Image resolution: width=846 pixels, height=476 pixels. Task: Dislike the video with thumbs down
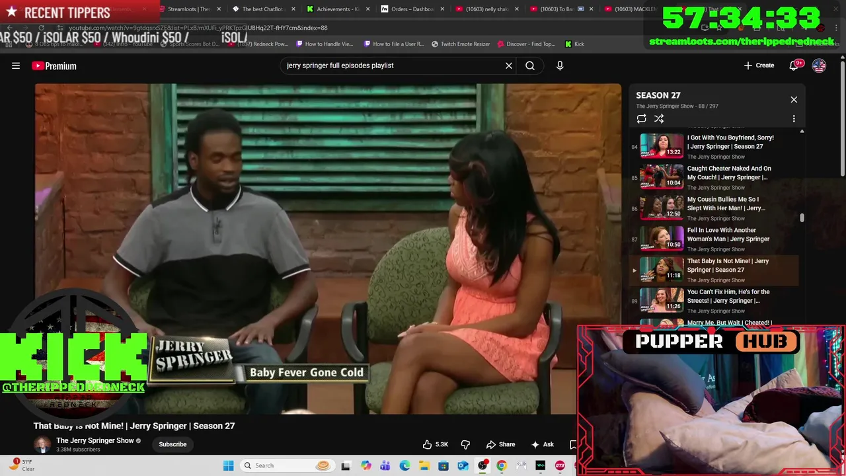(465, 444)
